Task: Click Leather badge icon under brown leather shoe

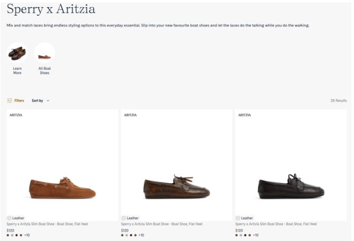Action: pyautogui.click(x=124, y=218)
